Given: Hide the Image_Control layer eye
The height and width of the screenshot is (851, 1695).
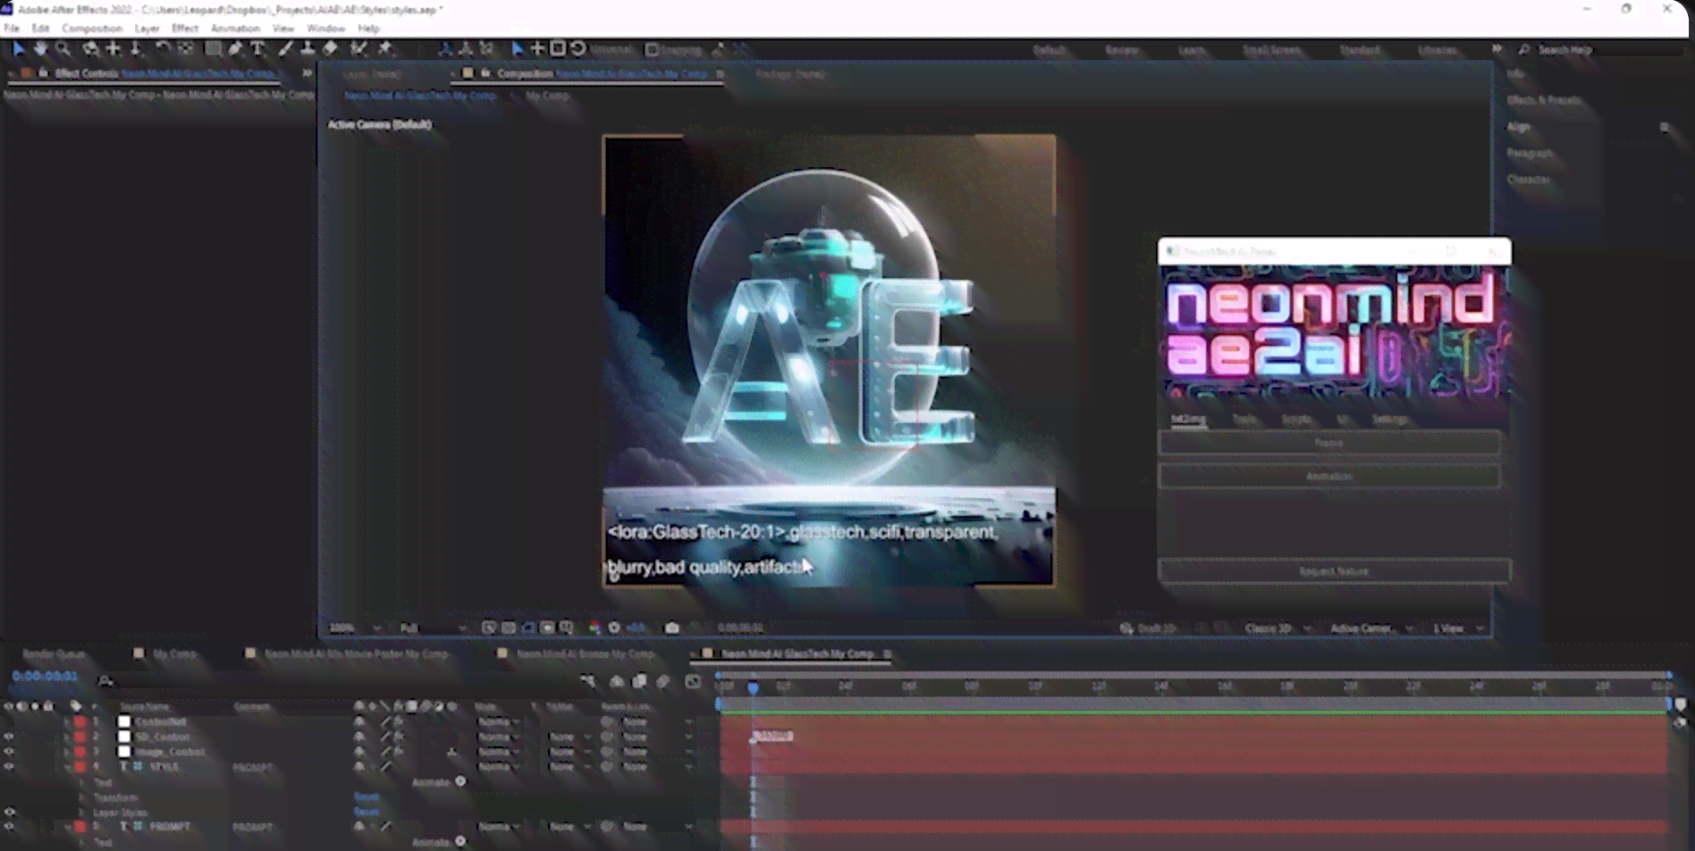Looking at the screenshot, I should (x=9, y=752).
